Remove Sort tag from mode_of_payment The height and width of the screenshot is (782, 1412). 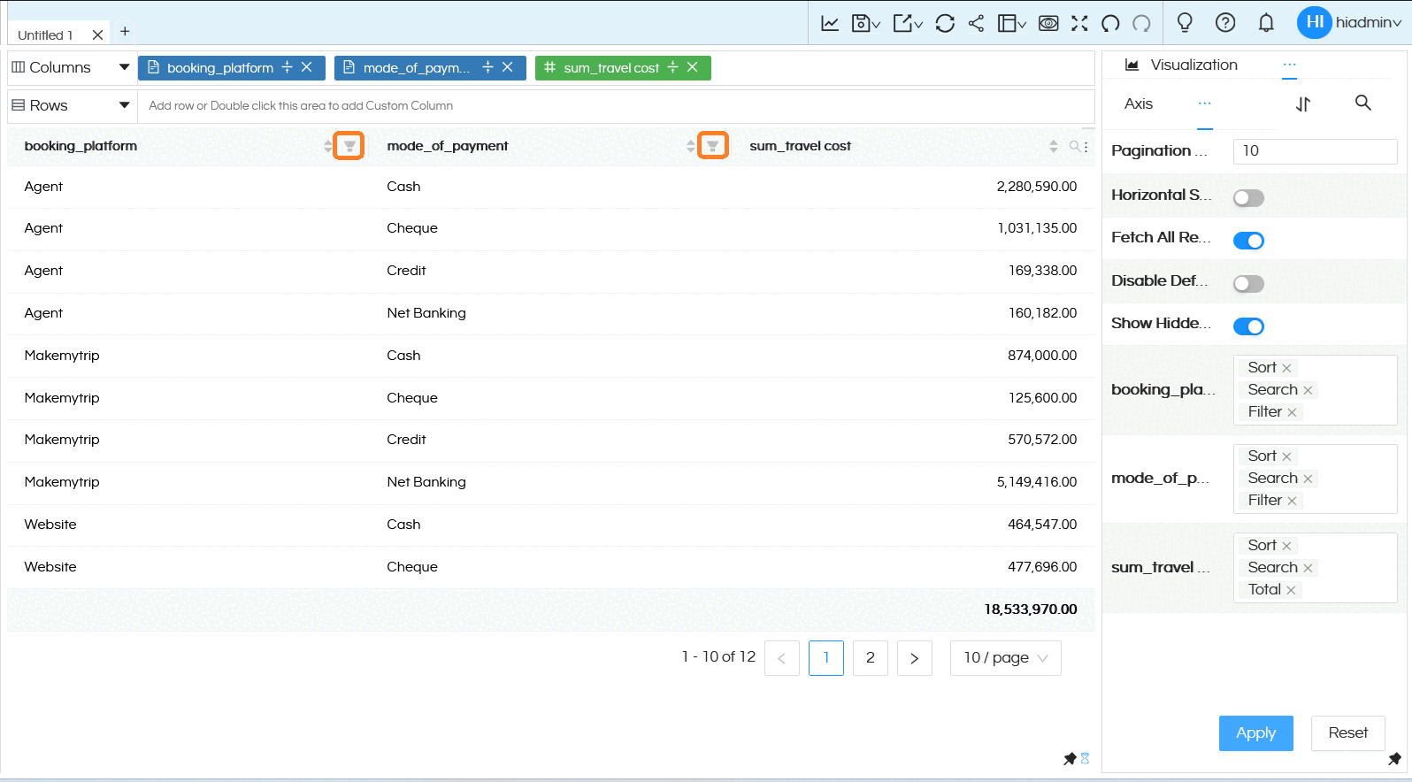1286,456
